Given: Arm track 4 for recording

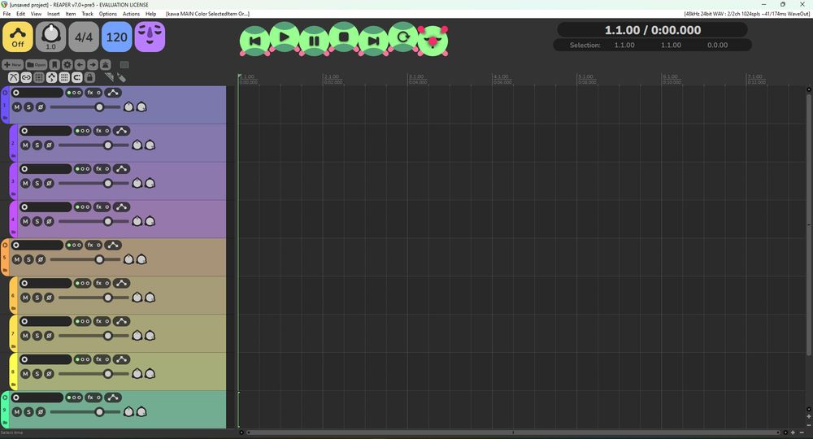Looking at the screenshot, I should 24,206.
